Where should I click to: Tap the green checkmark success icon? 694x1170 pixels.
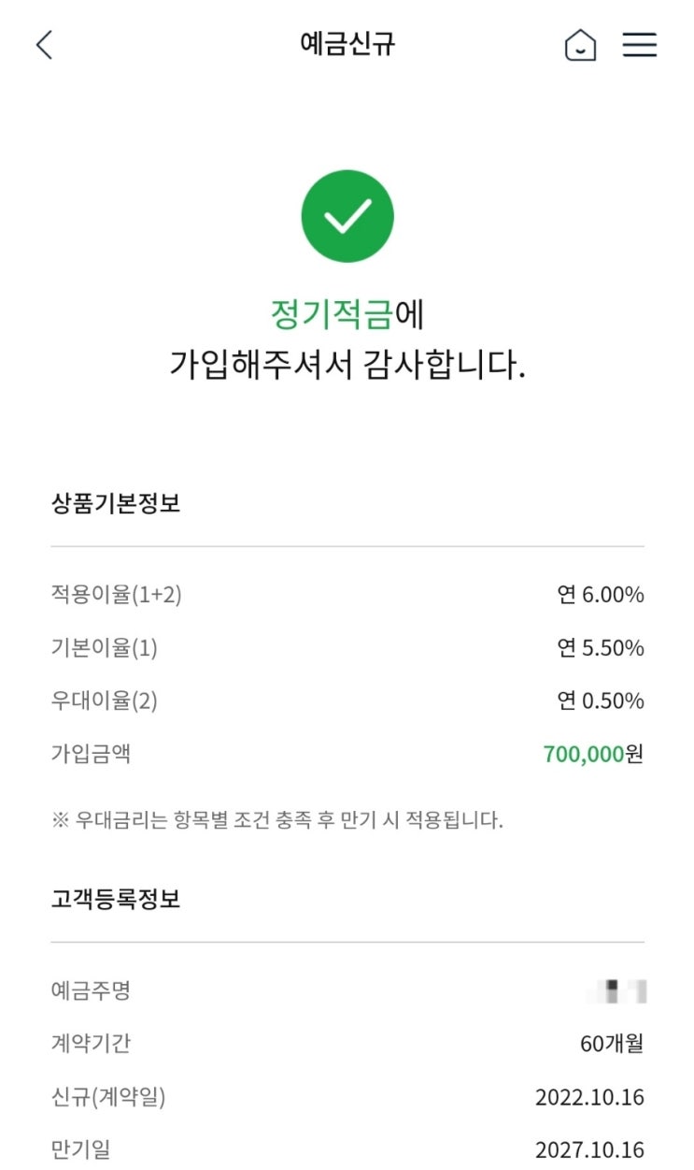(347, 216)
